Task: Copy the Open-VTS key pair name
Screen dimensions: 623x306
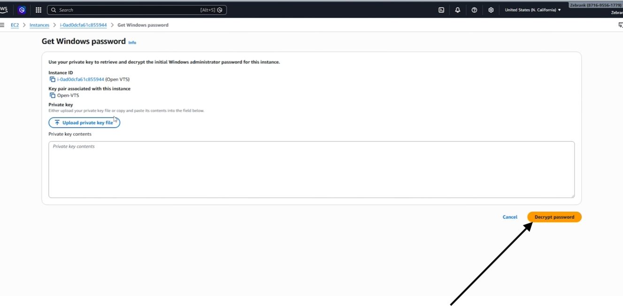Action: click(53, 95)
